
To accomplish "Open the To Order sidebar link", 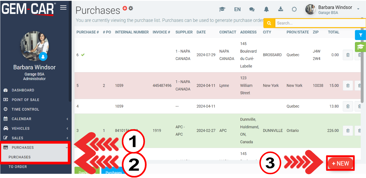I will (x=18, y=167).
